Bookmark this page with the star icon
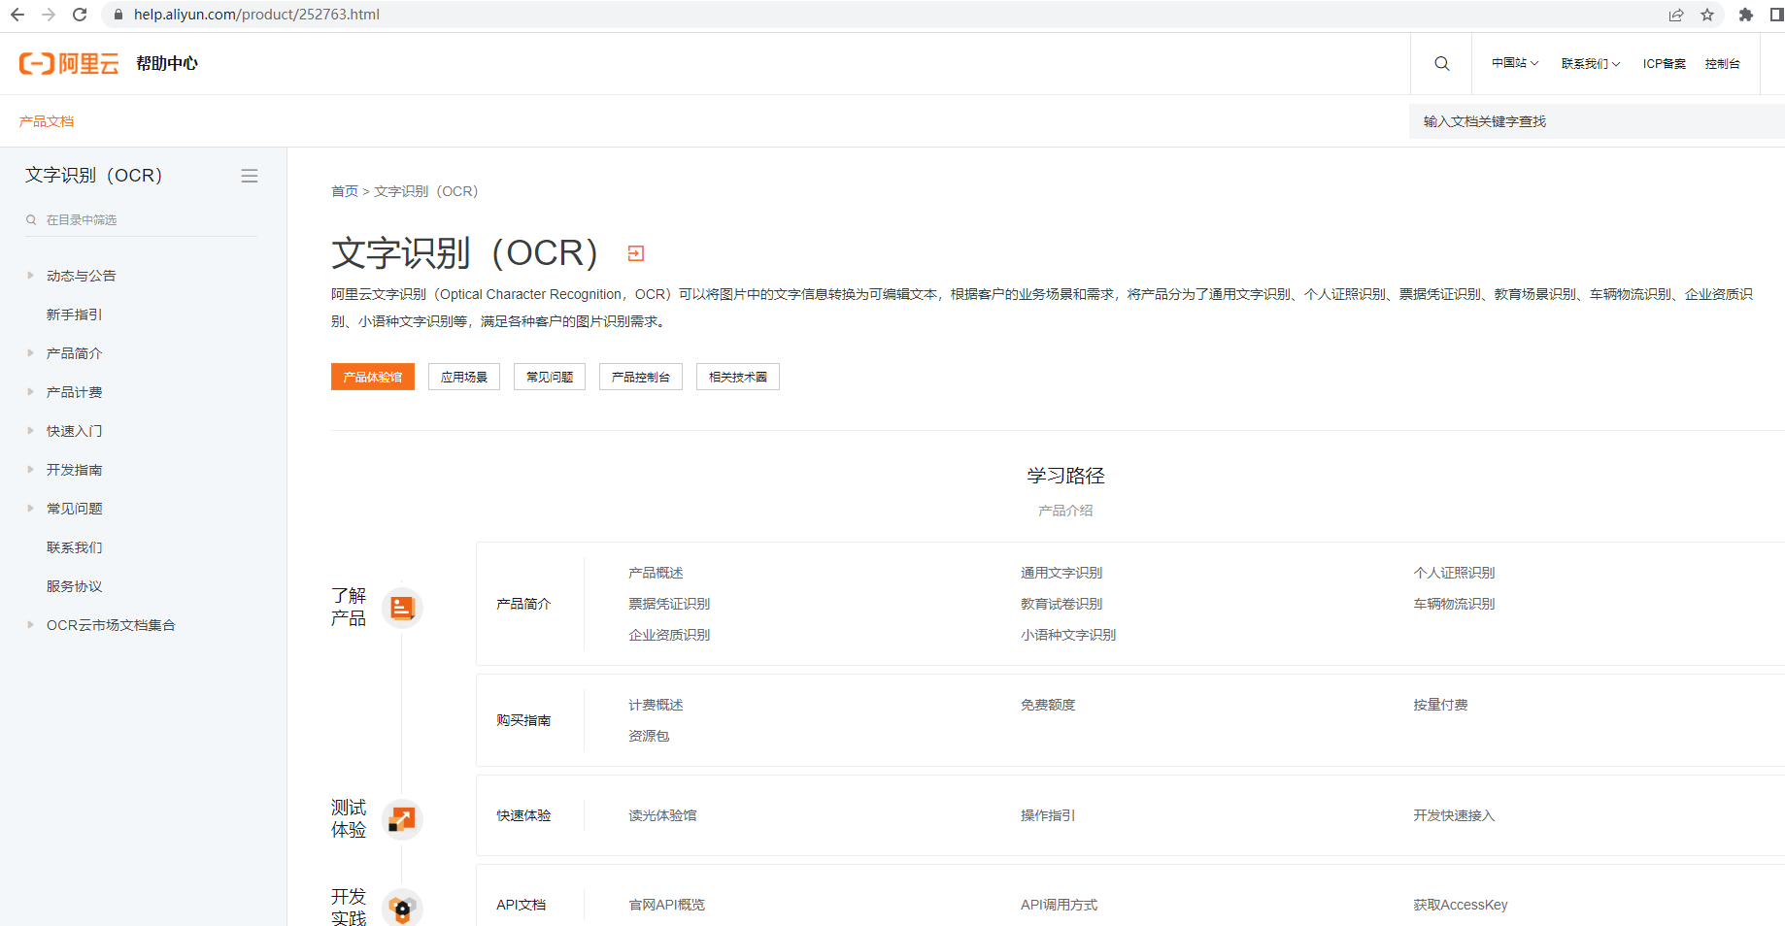The height and width of the screenshot is (926, 1785). click(1707, 15)
